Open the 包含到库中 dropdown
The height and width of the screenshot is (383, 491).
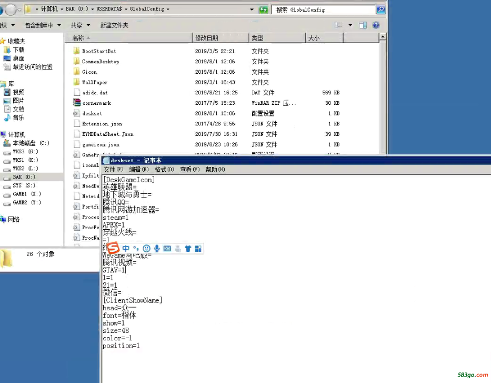pyautogui.click(x=43, y=25)
